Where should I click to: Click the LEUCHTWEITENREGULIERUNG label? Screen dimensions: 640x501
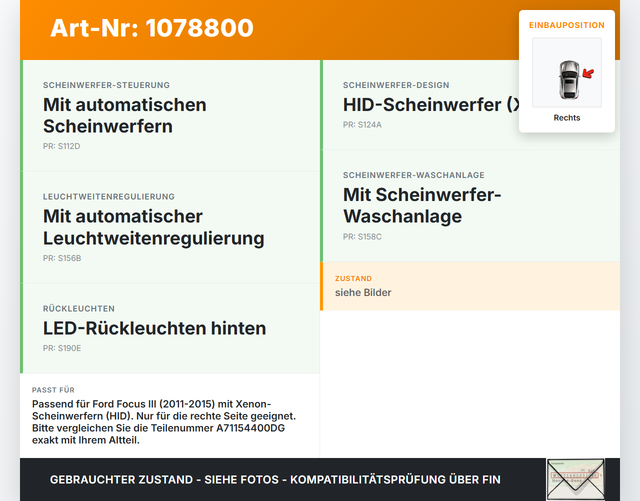[x=109, y=197]
